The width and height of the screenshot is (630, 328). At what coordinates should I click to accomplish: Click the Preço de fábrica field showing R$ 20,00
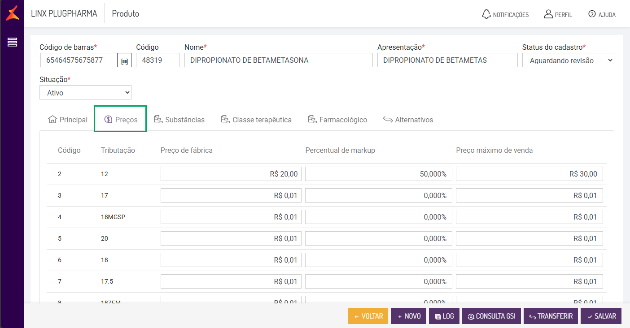coord(231,174)
